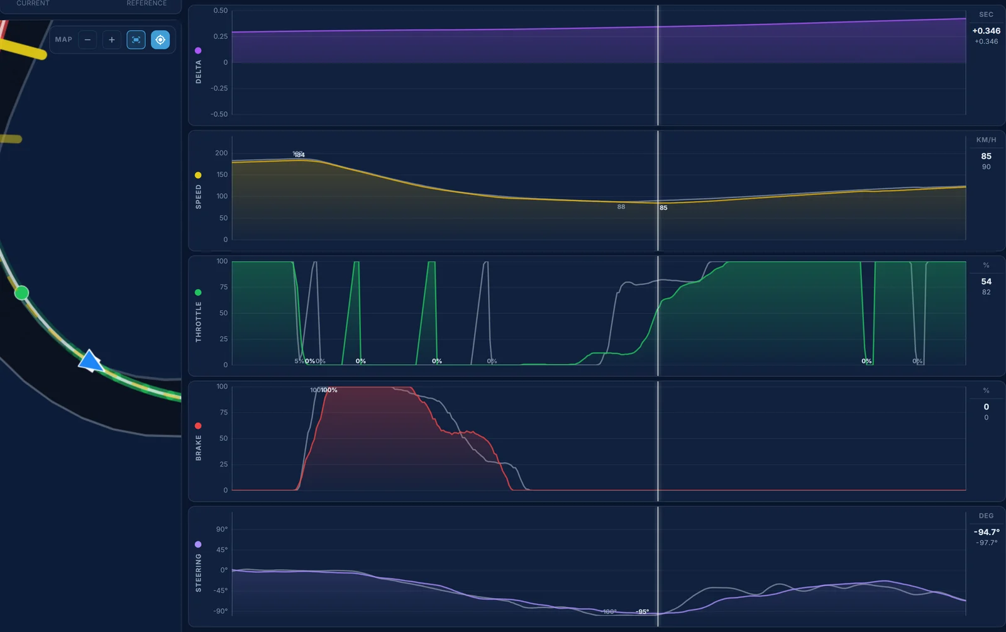Select the reference throttle value 82
The image size is (1006, 632).
[x=986, y=292]
